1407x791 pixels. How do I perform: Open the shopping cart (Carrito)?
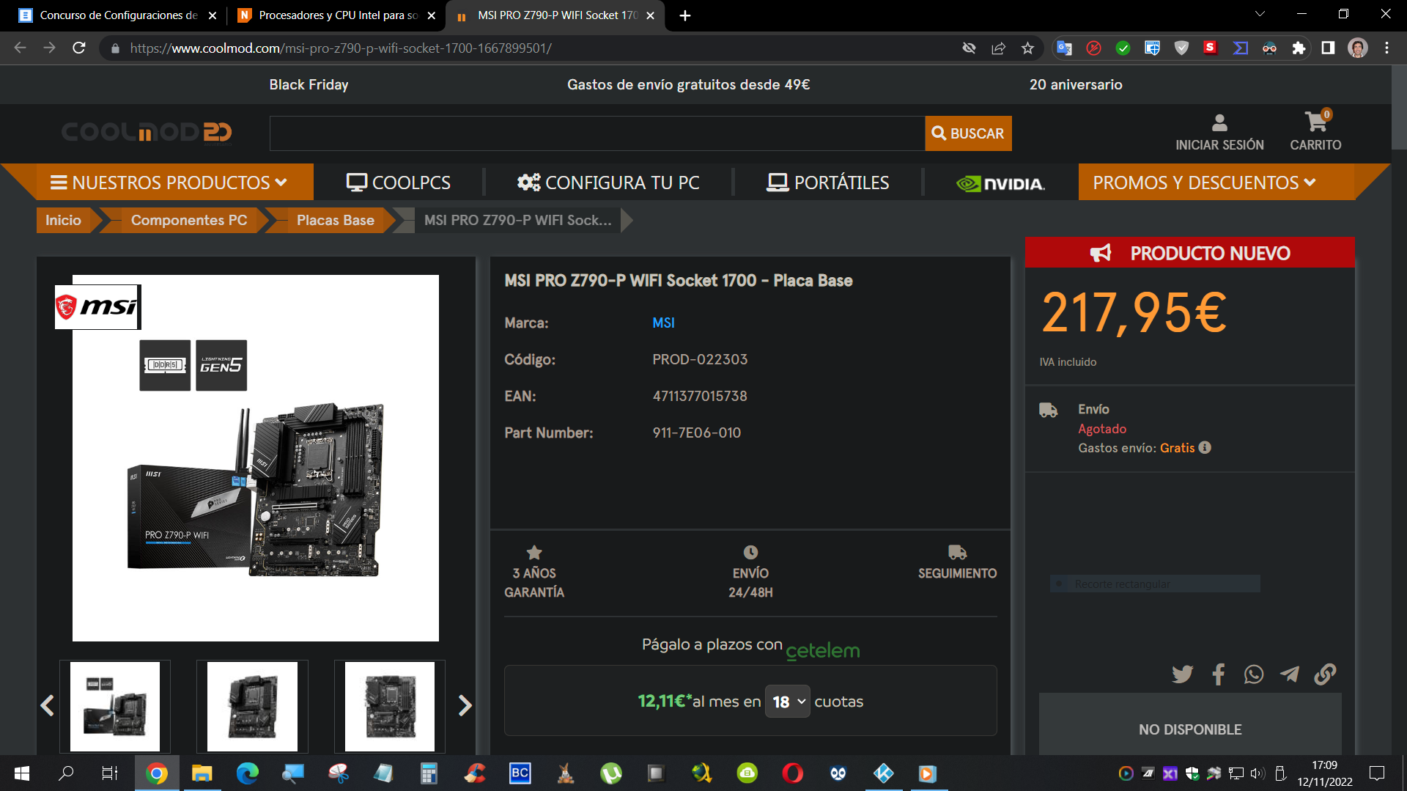tap(1316, 131)
